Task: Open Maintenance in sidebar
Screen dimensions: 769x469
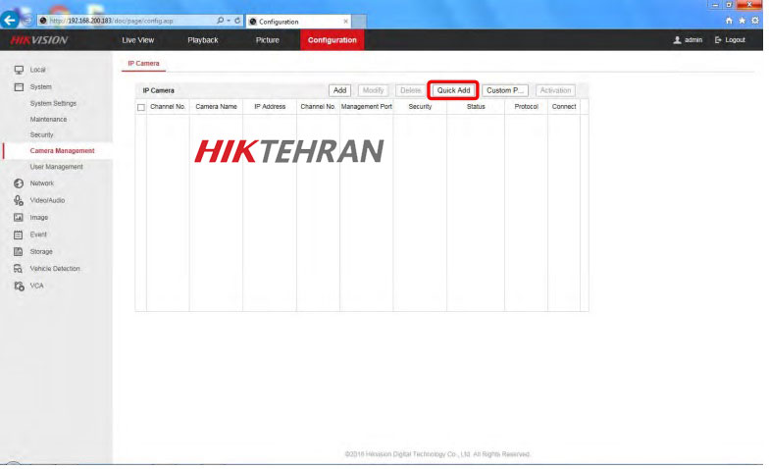Action: [48, 120]
